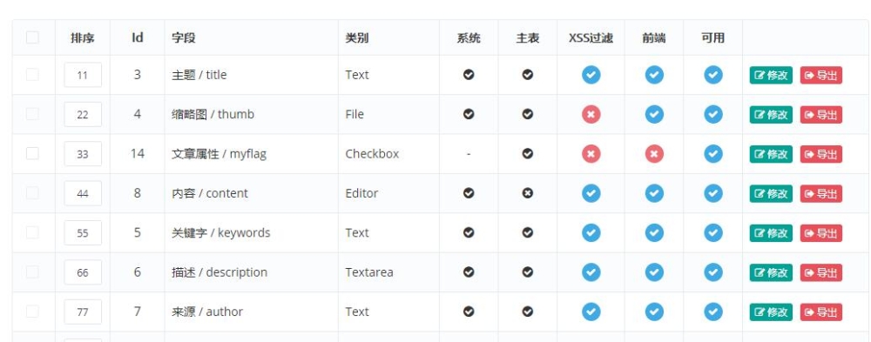Viewport: 871px width, 342px height.
Task: Click the 字段 column header
Action: coord(183,37)
